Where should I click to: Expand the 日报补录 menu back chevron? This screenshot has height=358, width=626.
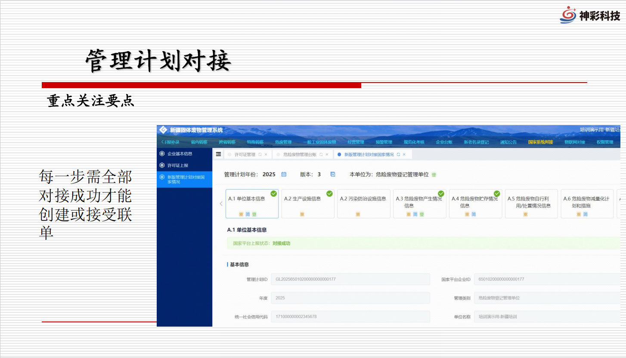pos(162,142)
